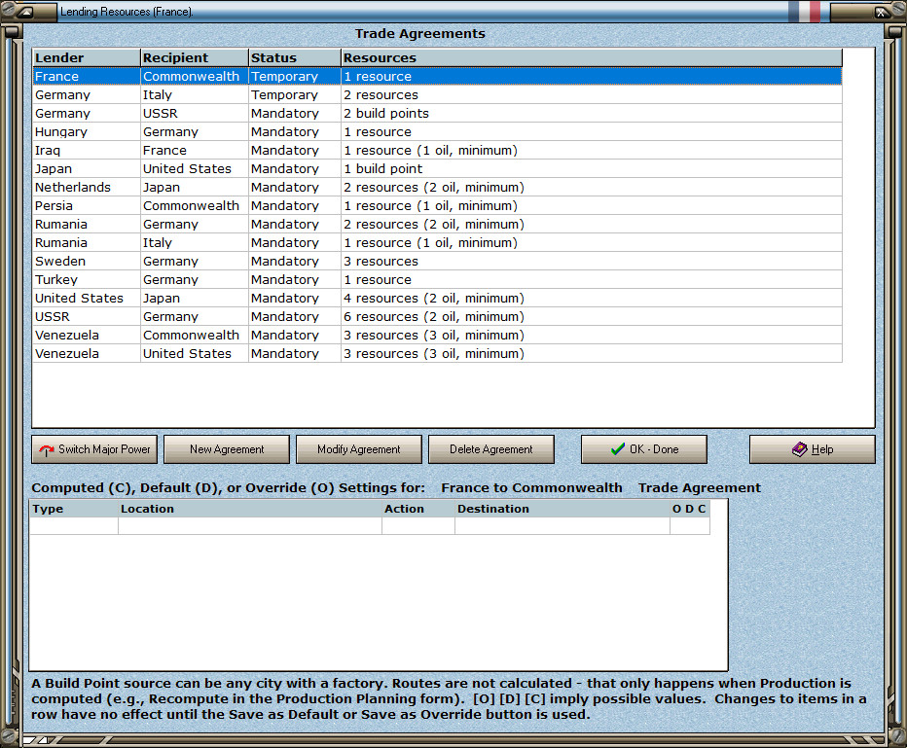Click the Resources column header
Screen dimensions: 907x748
[x=592, y=57]
